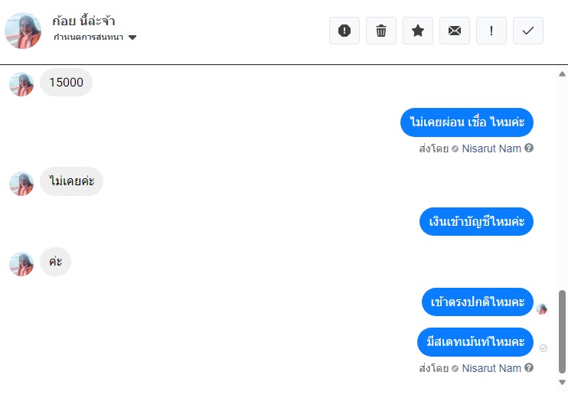Image resolution: width=568 pixels, height=398 pixels.
Task: Click the scrollbar down arrow
Action: pos(562,382)
